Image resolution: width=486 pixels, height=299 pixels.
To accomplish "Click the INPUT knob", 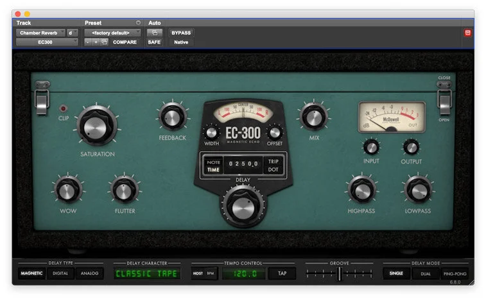I will (371, 148).
